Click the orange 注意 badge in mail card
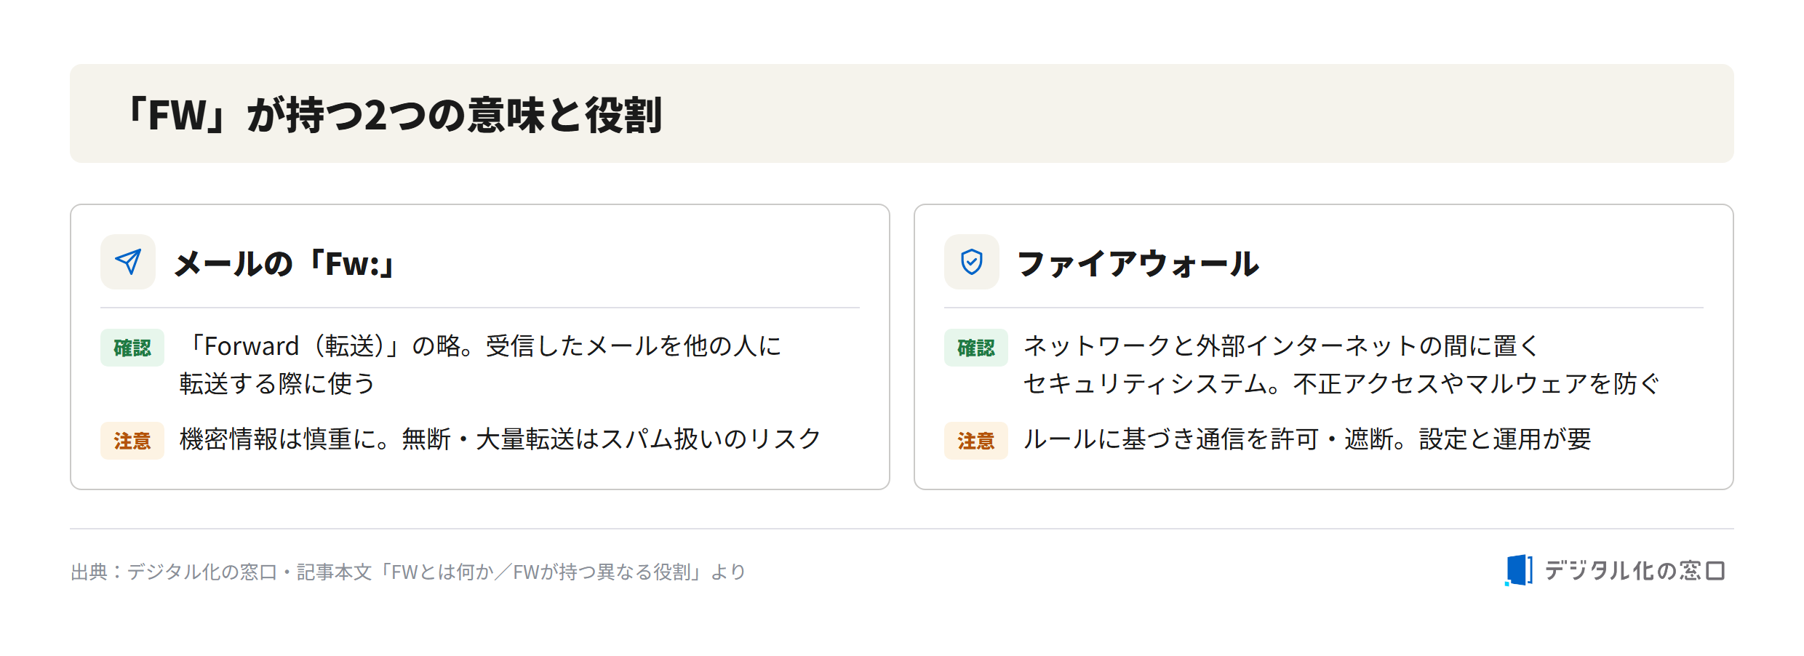This screenshot has width=1804, height=656. (132, 441)
